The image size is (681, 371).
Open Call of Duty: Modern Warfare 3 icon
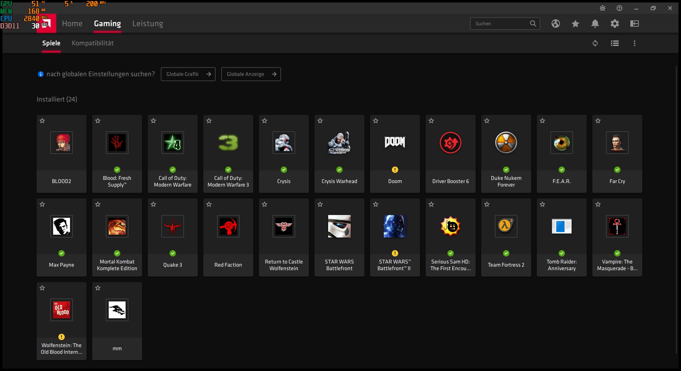[x=228, y=143]
